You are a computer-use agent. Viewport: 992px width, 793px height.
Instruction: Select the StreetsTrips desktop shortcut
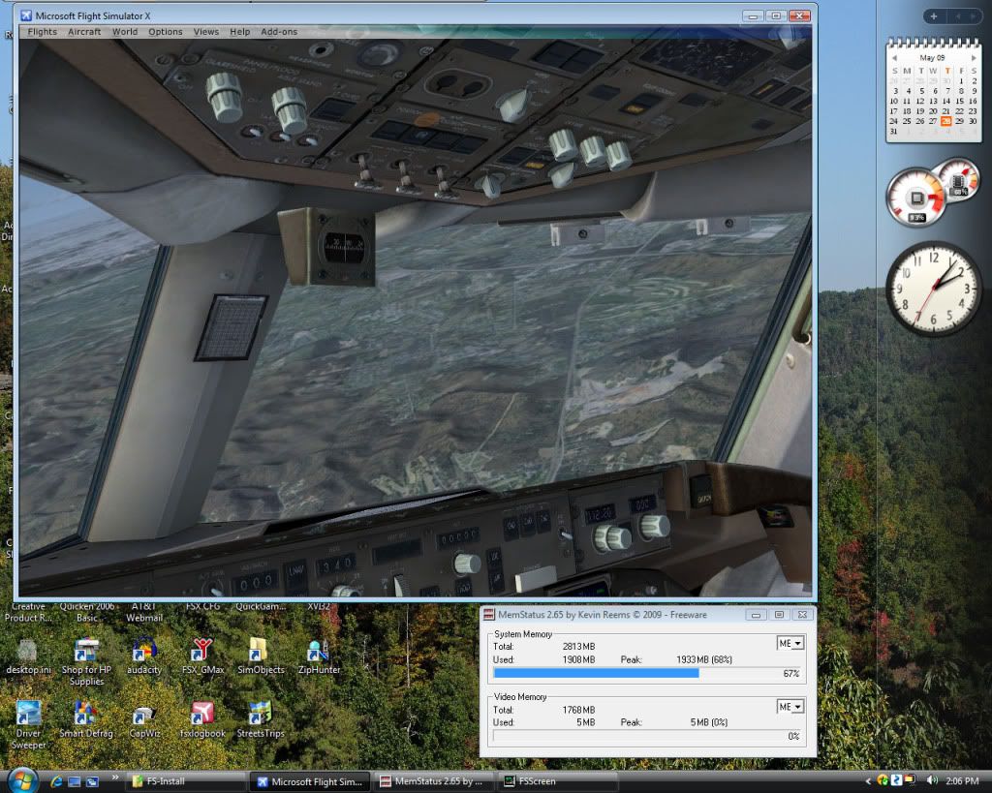(261, 719)
